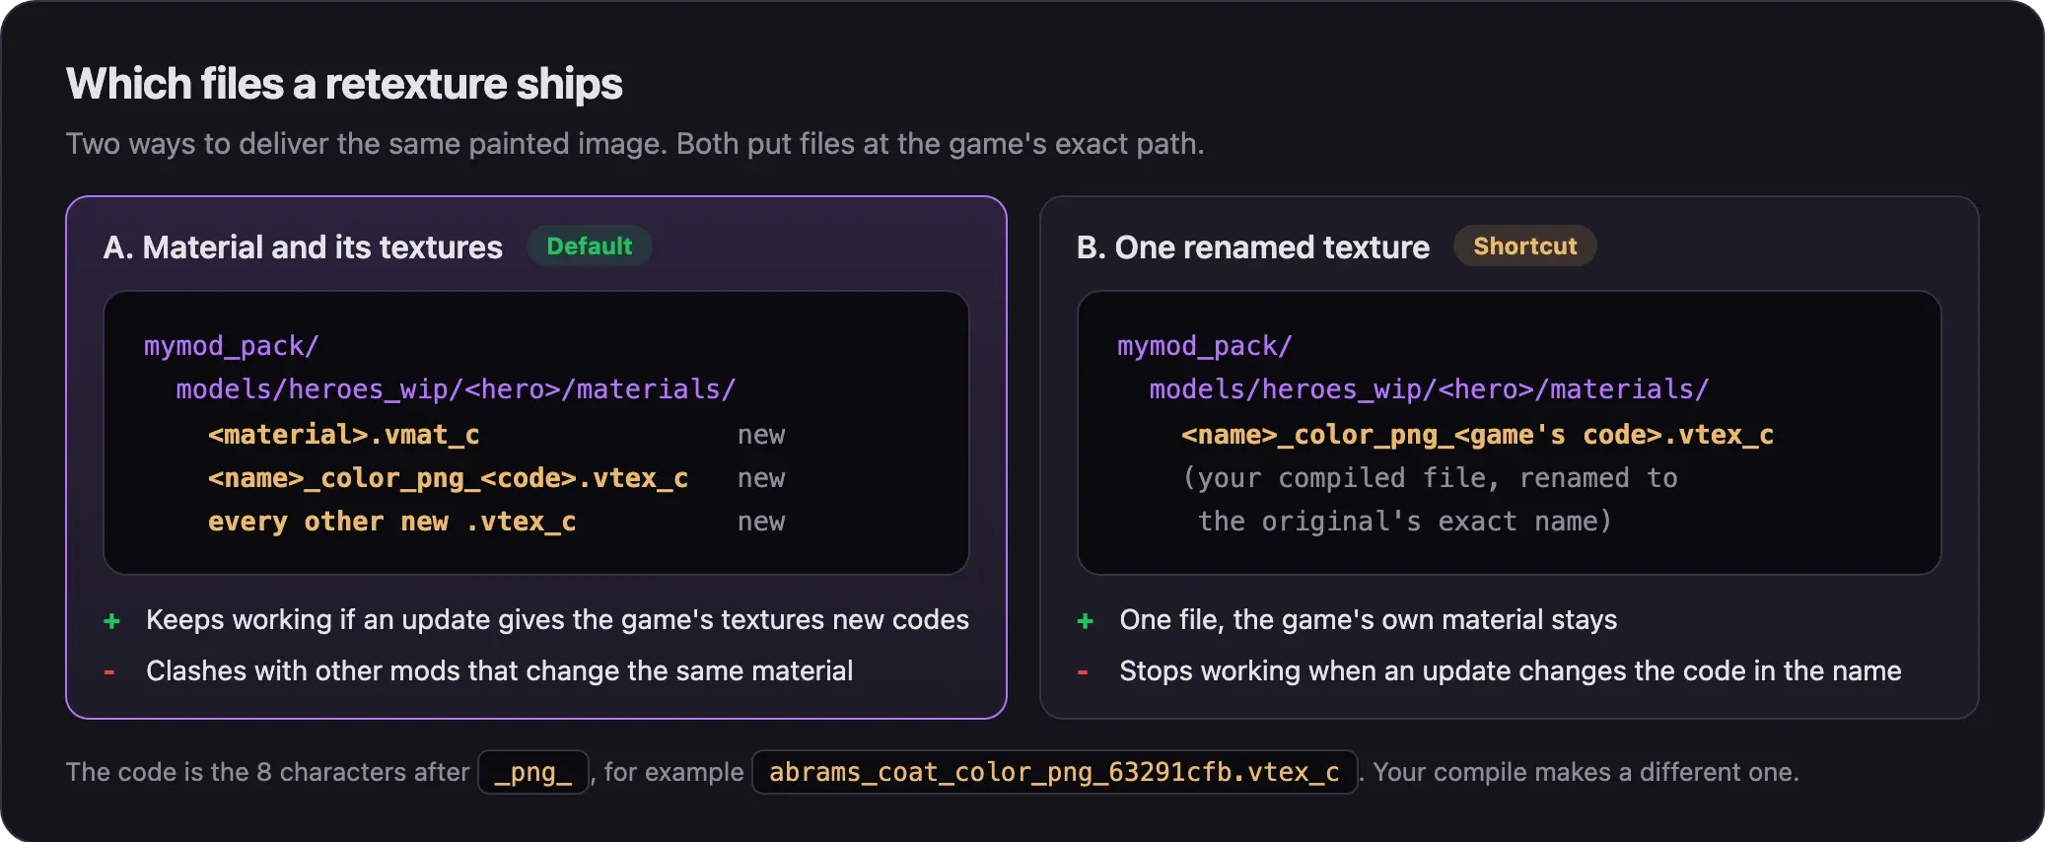
Task: Click green plus beside "One file, the game's own"
Action: click(1085, 620)
